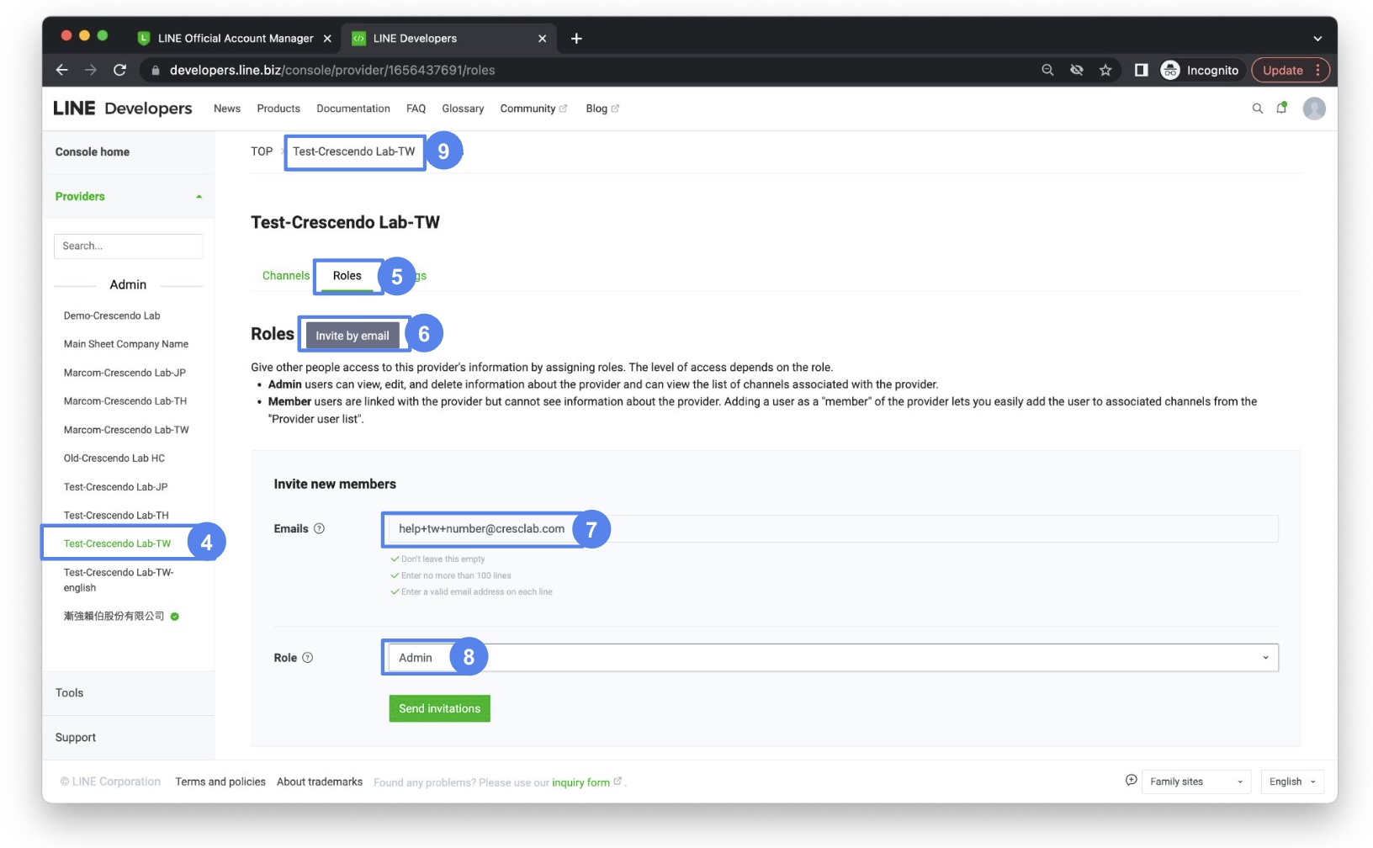
Task: Switch to the Roles tab
Action: pos(347,276)
